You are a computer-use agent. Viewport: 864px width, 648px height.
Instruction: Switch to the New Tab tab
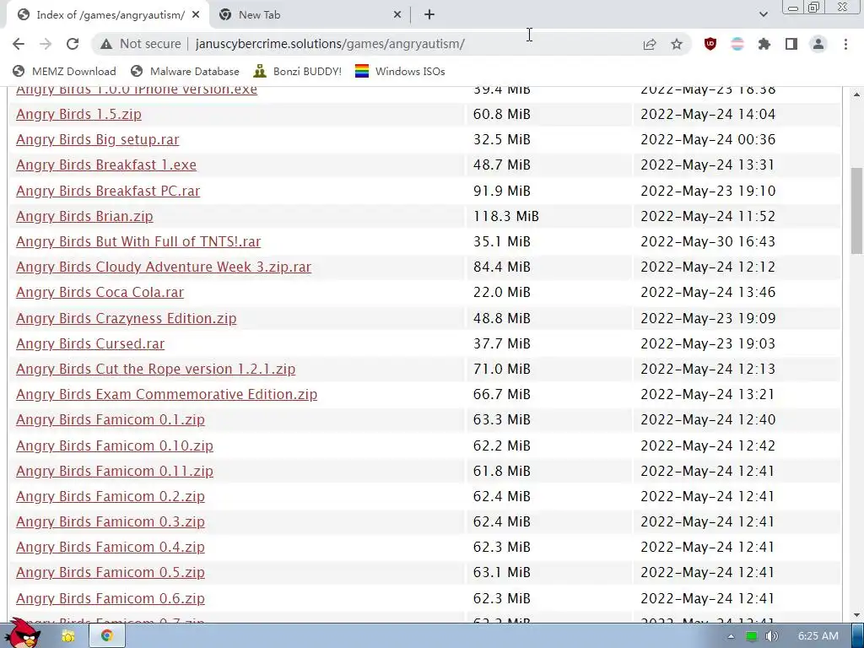coord(309,15)
